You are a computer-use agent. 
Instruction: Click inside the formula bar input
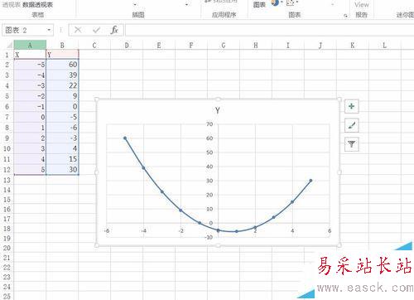point(269,30)
